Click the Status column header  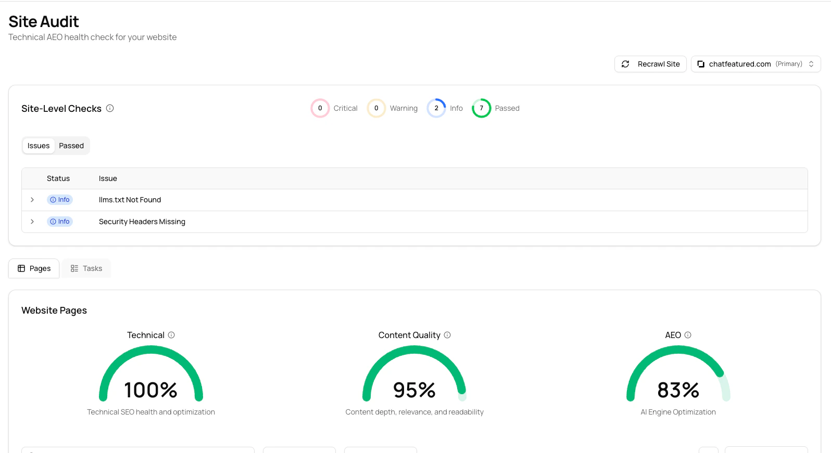(x=58, y=178)
